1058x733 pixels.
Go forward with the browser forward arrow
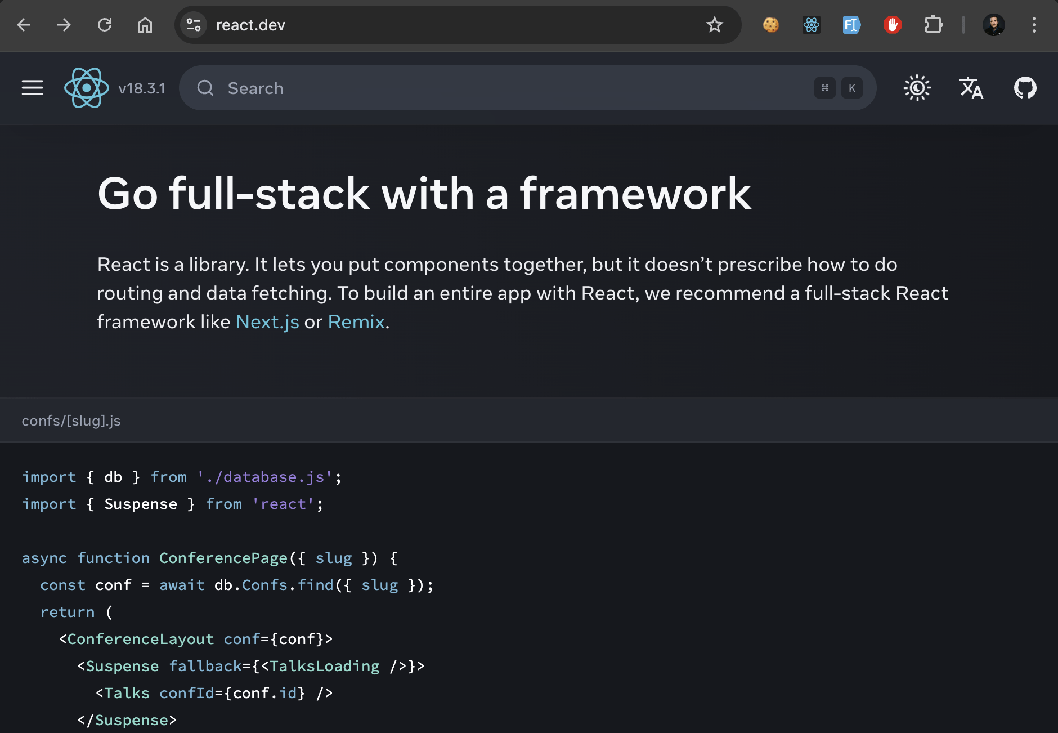pyautogui.click(x=64, y=25)
